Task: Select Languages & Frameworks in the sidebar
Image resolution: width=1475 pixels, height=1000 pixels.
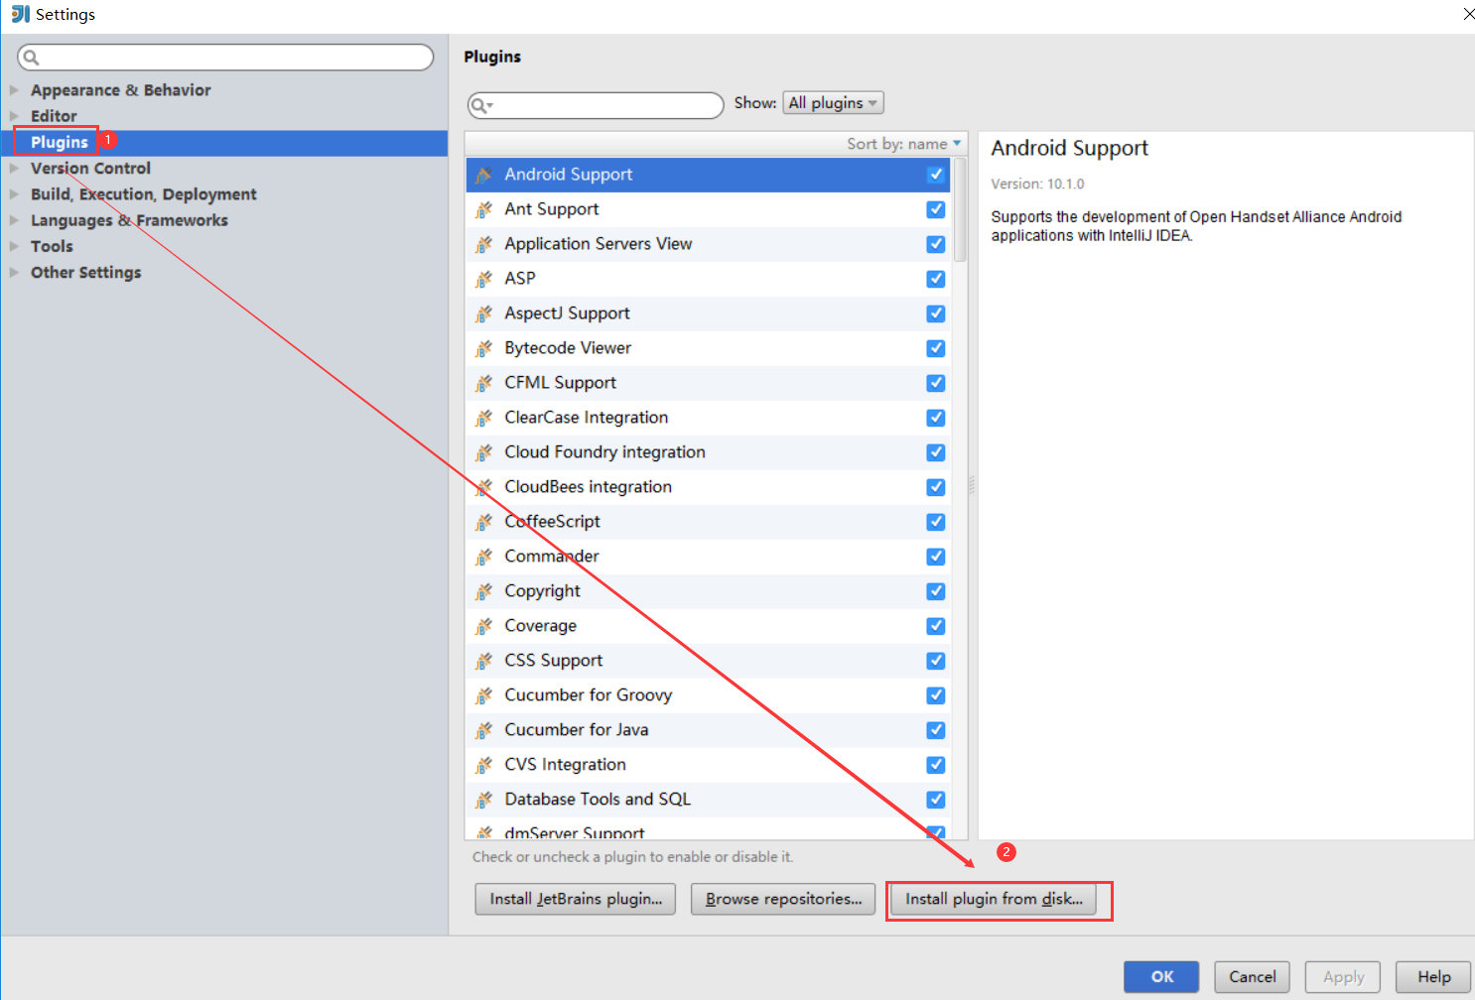Action: [x=129, y=220]
